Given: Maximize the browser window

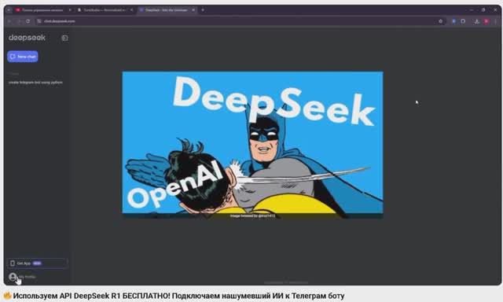Looking at the screenshot, I should [483, 10].
